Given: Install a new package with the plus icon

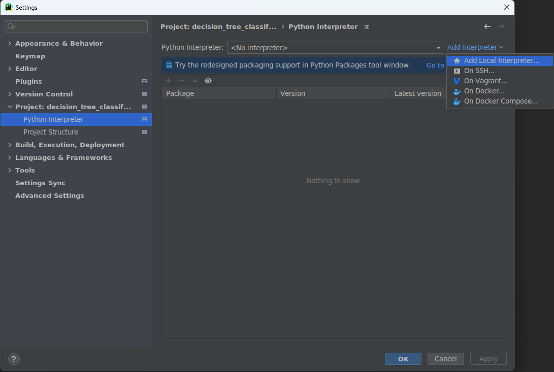Looking at the screenshot, I should (x=168, y=80).
